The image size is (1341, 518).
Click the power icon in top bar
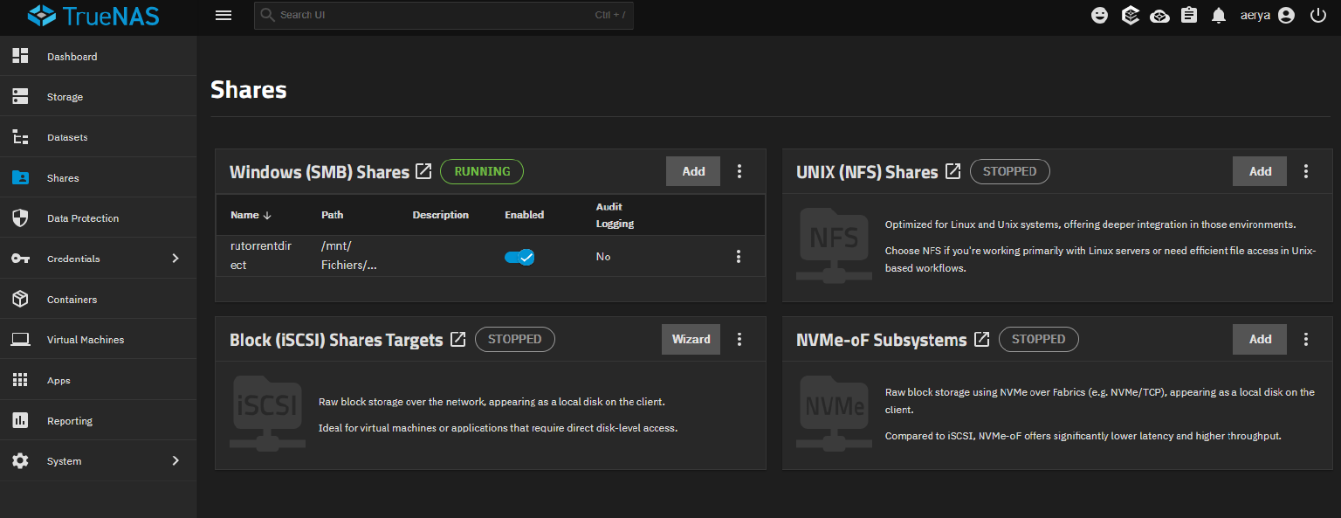(1318, 15)
